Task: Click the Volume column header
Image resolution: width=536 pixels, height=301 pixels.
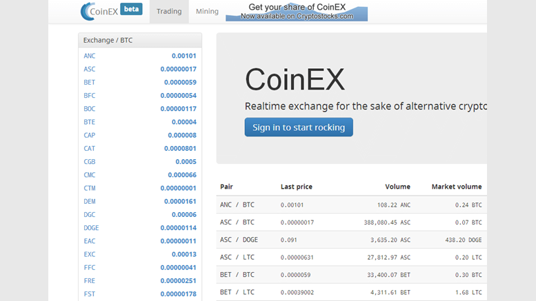Action: tap(397, 187)
